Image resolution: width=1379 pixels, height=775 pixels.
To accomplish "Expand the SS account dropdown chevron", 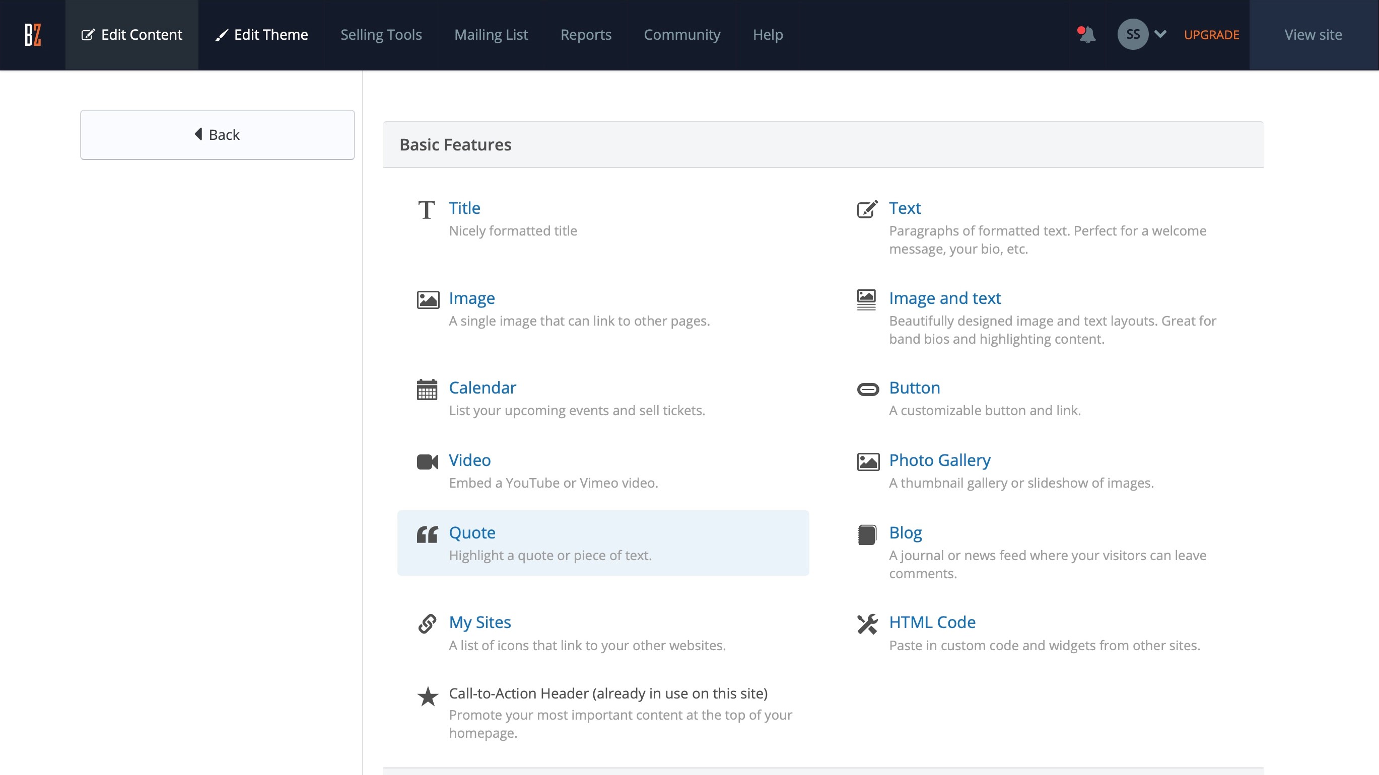I will (1160, 34).
